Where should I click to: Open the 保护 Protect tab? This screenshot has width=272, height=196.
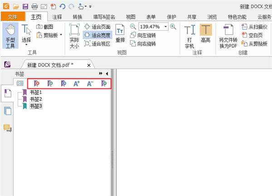pyautogui.click(x=171, y=17)
